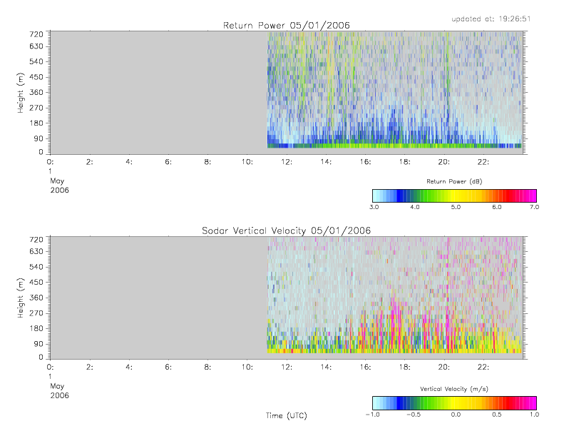The width and height of the screenshot is (564, 436).
Task: Click the 12: time tick on Return Power plot
Action: pyautogui.click(x=287, y=162)
